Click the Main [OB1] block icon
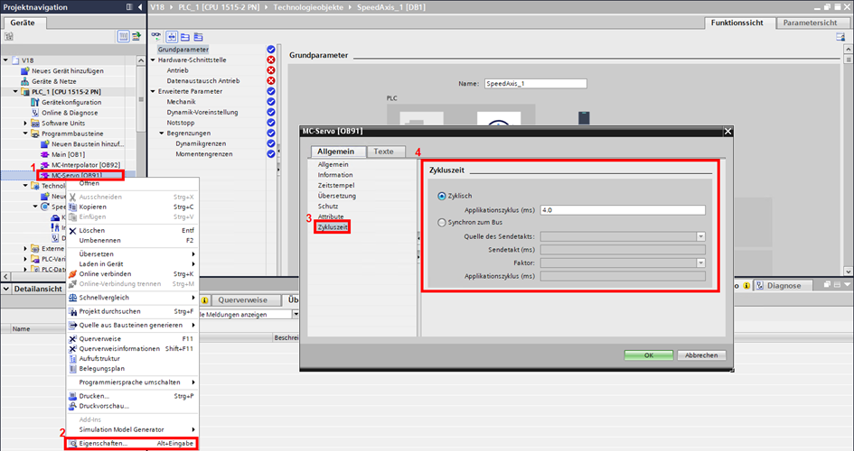 (x=44, y=154)
